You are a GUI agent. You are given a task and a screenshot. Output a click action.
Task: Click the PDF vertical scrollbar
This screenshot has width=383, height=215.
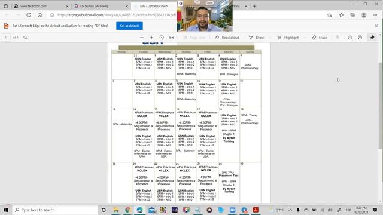pos(381,105)
